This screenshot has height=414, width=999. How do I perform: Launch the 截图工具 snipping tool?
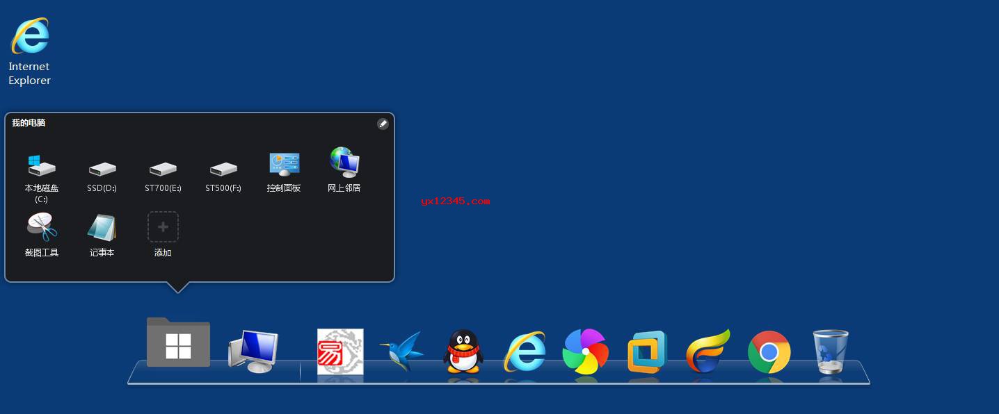click(x=42, y=235)
